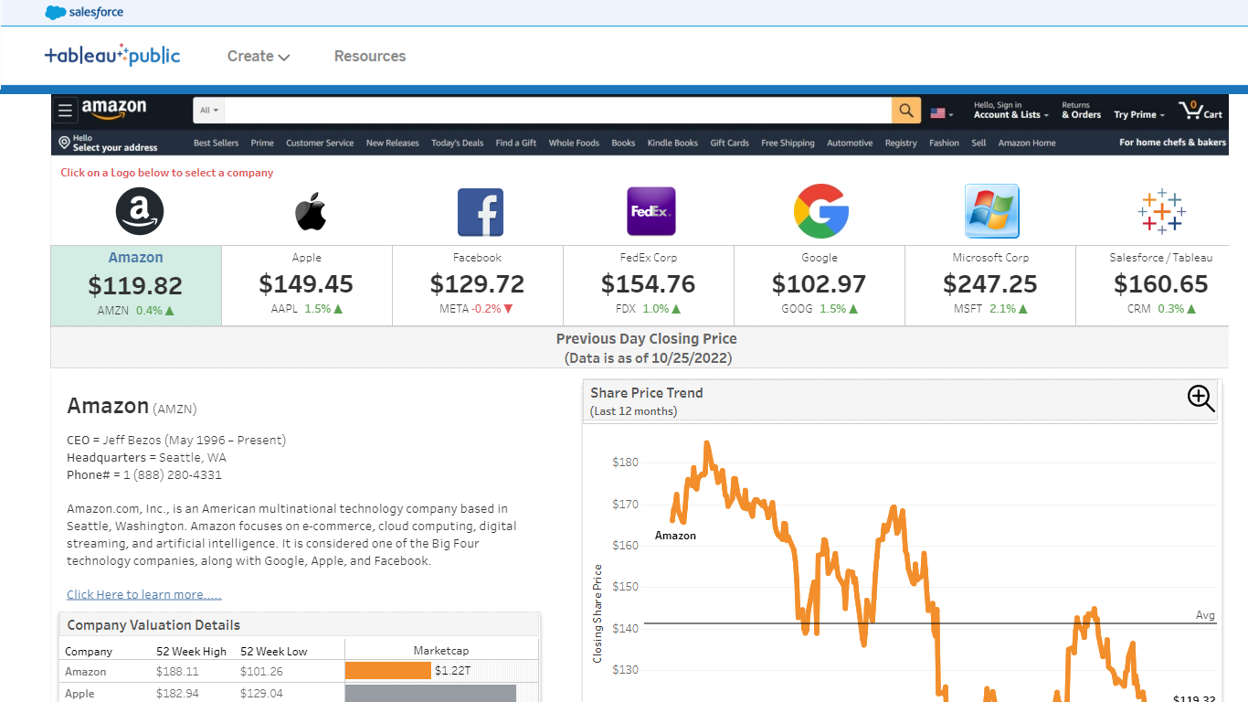Screen dimensions: 1248x702
Task: Select the Amazon round logo
Action: 139,211
